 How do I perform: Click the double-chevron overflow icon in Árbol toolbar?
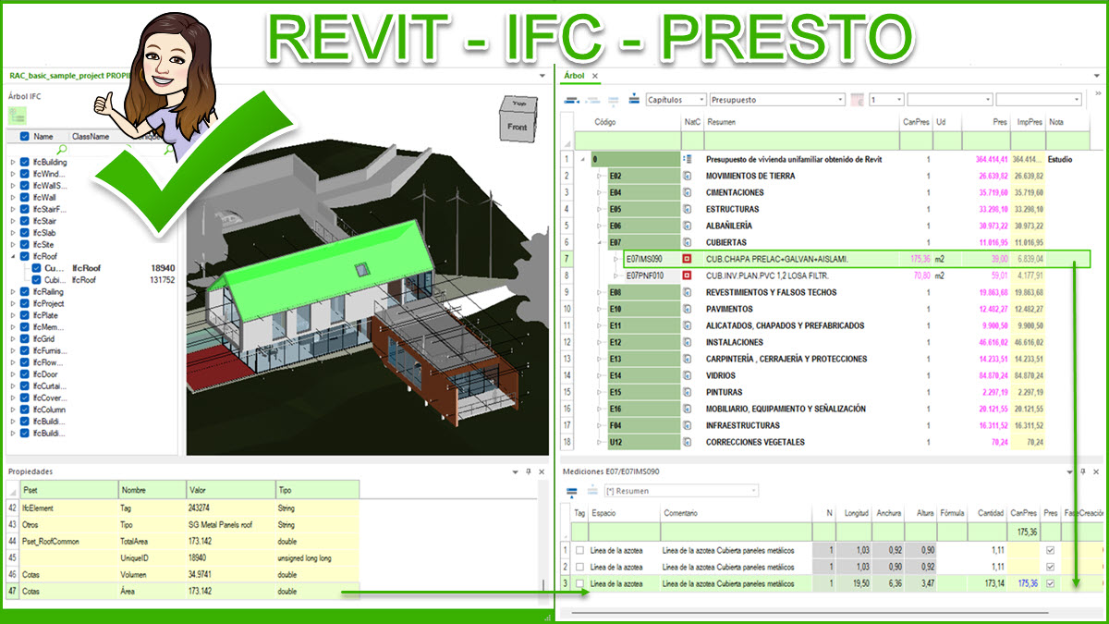coord(1097,93)
